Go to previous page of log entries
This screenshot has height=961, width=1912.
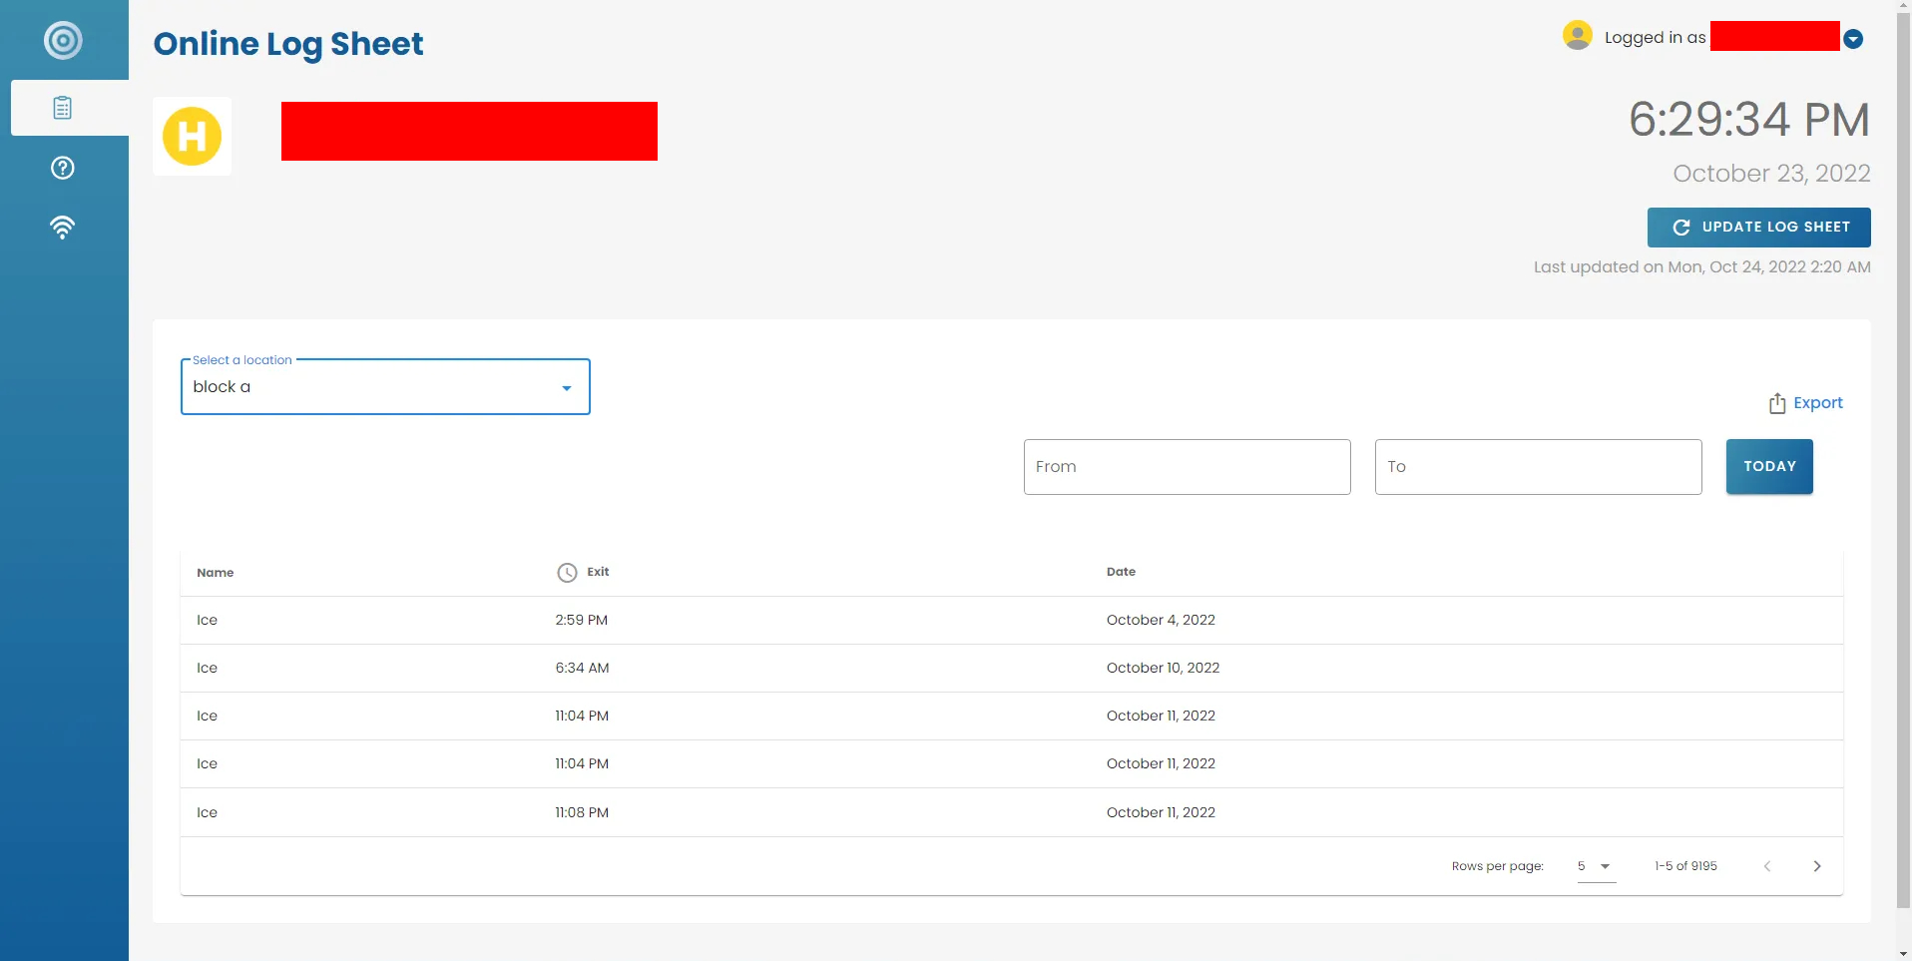[1767, 866]
